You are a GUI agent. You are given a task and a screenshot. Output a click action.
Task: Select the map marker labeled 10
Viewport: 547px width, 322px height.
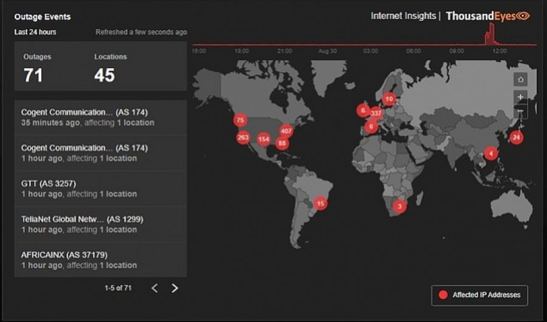[x=389, y=99]
